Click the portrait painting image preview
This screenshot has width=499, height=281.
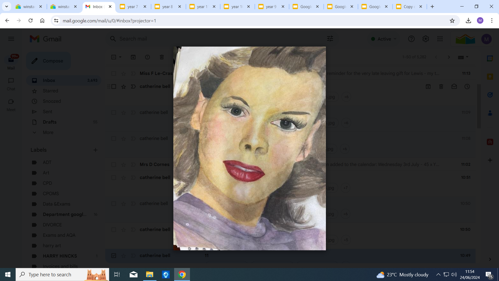coord(249,148)
